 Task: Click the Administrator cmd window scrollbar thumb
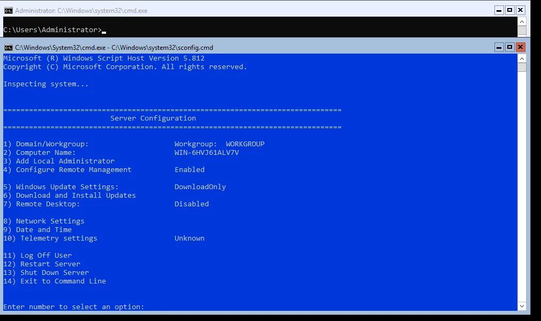[x=522, y=31]
